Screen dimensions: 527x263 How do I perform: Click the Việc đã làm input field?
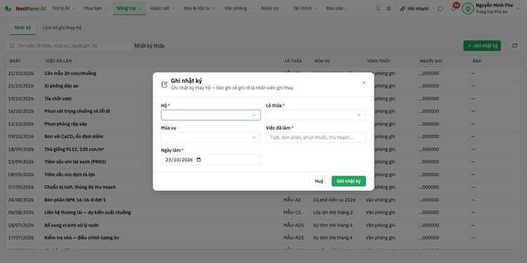315,137
